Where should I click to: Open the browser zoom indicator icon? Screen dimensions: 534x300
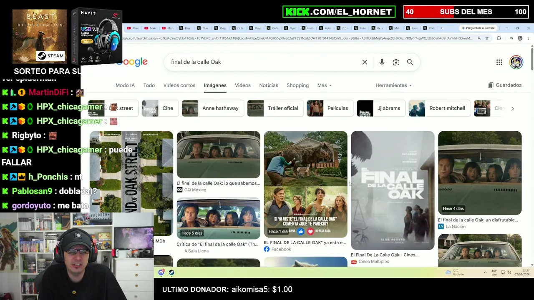coord(479,38)
